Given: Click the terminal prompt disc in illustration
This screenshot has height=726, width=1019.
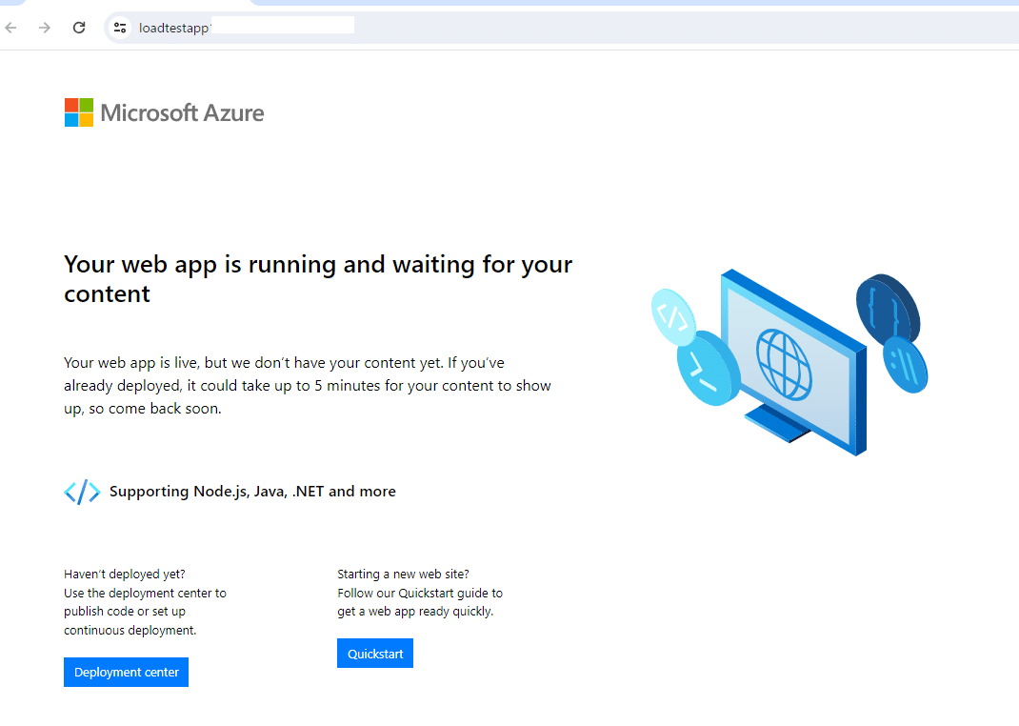Looking at the screenshot, I should (707, 368).
